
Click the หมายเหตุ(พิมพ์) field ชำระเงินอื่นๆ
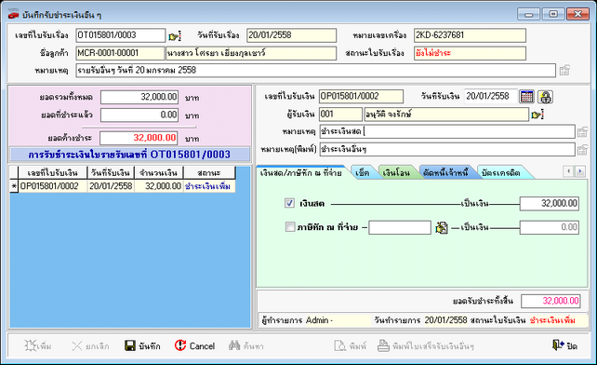coord(447,150)
